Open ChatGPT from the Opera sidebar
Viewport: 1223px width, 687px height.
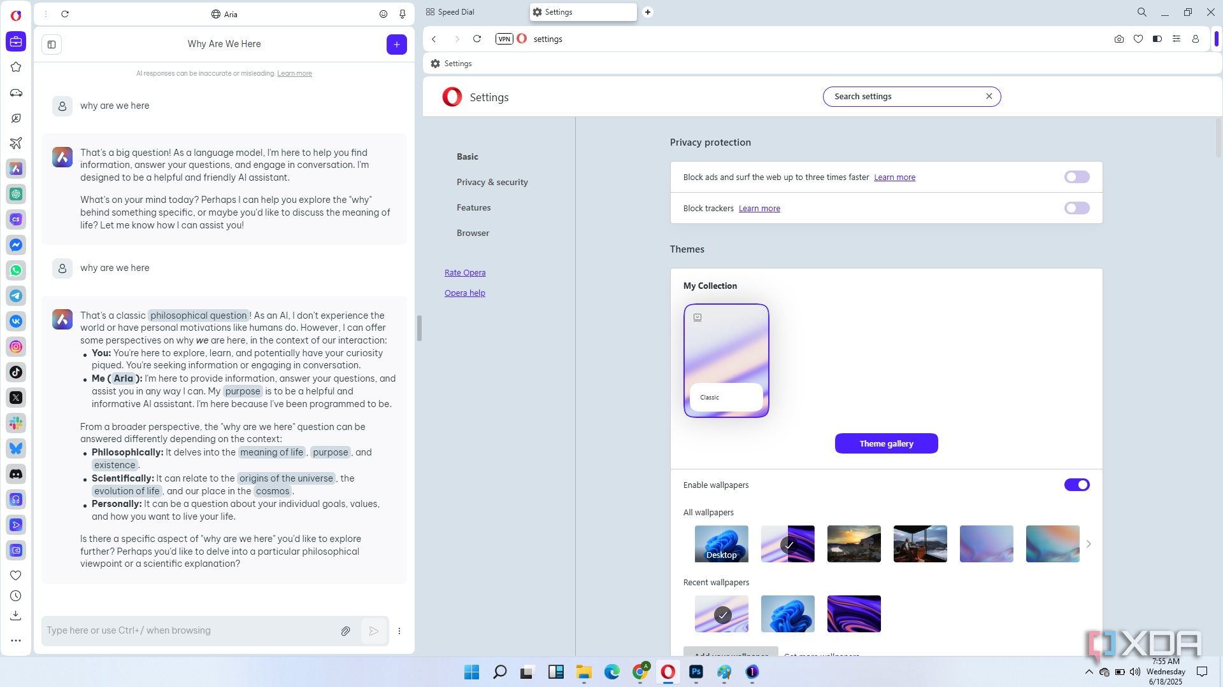(x=16, y=194)
